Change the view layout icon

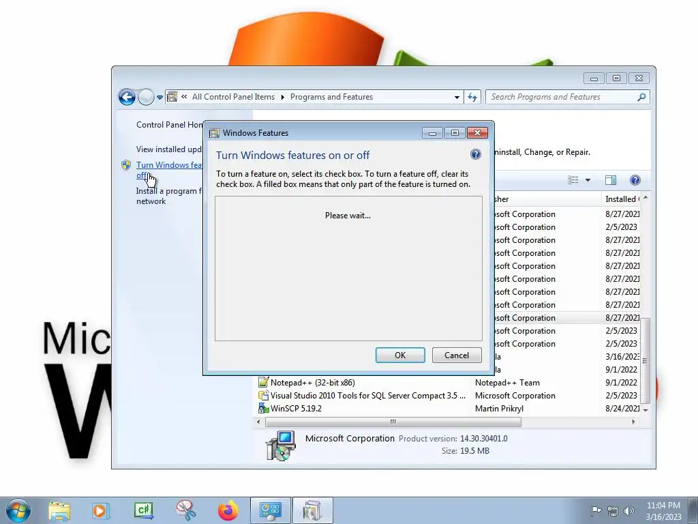[x=573, y=180]
